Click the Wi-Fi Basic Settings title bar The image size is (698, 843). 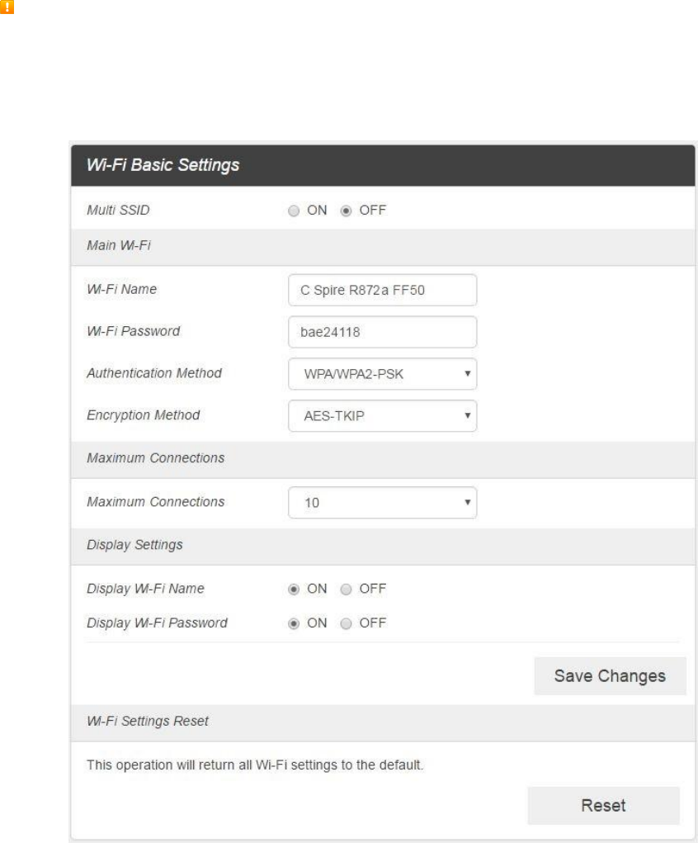click(163, 165)
